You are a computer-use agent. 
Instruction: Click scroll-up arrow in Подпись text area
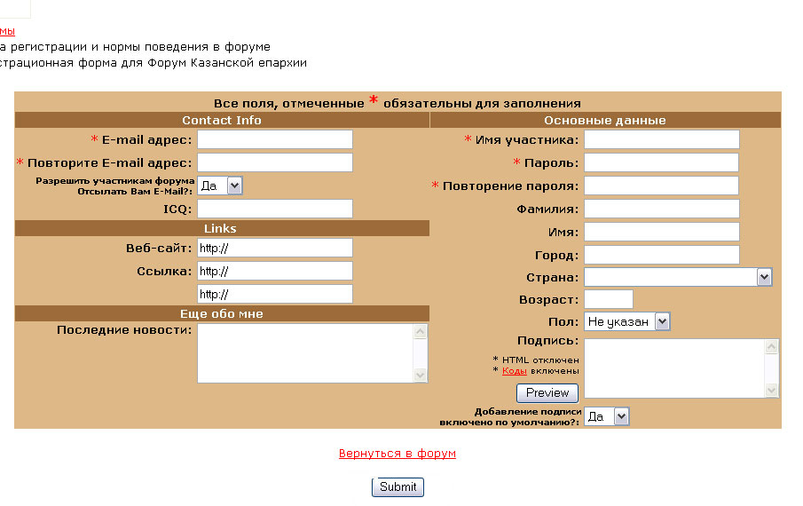772,347
